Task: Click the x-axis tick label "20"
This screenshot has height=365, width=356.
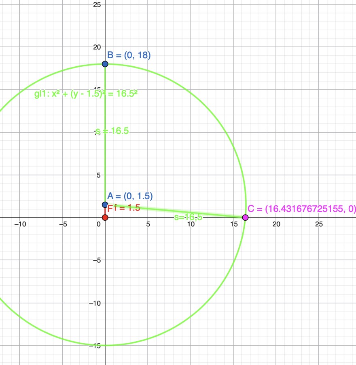Action: coord(276,224)
